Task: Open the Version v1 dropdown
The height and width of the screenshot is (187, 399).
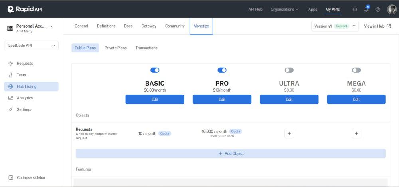Action: [x=335, y=26]
